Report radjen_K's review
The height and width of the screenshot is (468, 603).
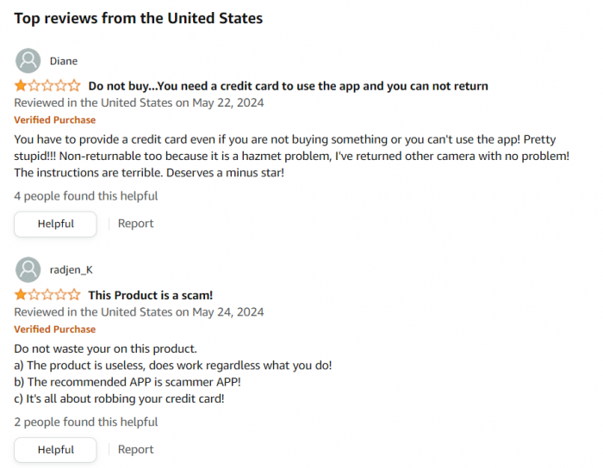coord(135,449)
